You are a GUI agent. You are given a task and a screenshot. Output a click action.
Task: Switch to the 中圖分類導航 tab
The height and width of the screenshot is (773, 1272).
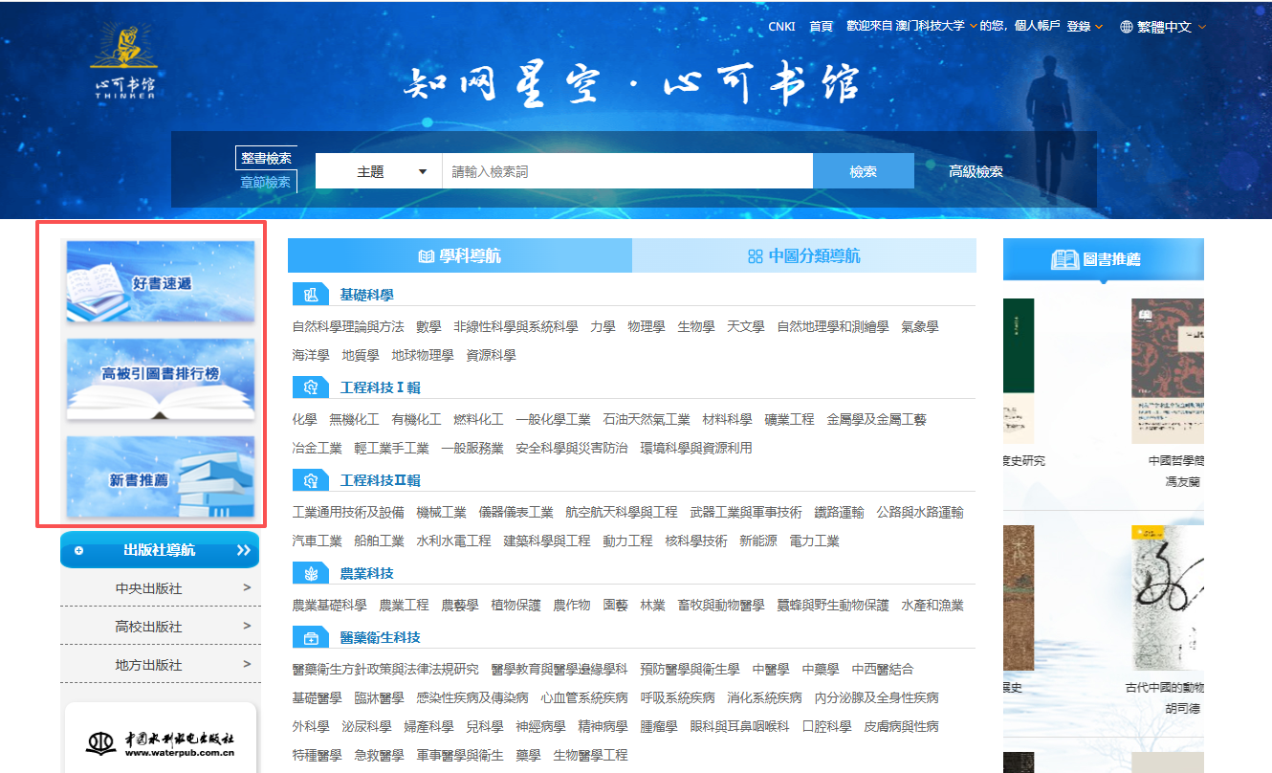point(804,255)
